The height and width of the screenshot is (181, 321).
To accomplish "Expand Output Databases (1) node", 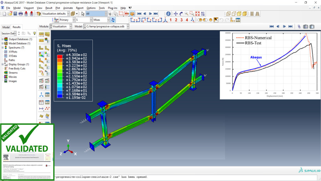I will click(x=2, y=39).
